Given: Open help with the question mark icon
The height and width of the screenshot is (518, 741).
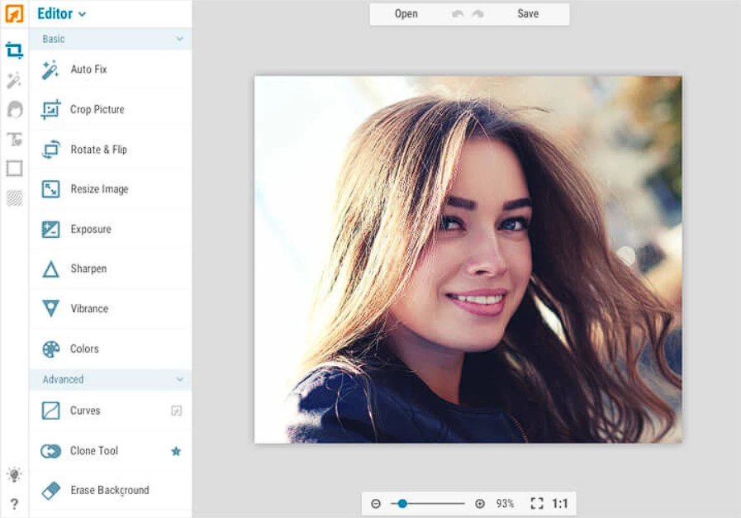Looking at the screenshot, I should click(x=14, y=503).
